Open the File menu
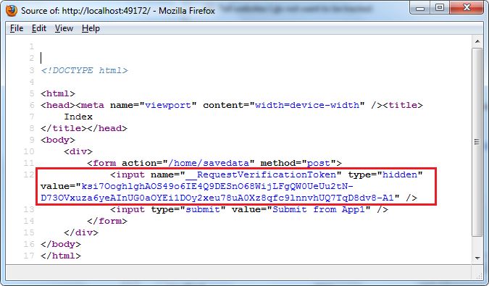The image size is (489, 286). pos(17,28)
